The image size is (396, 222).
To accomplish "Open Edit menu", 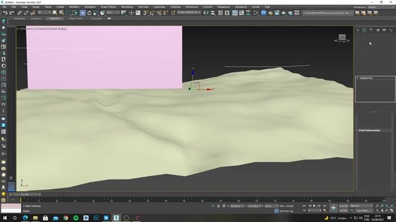I will pyautogui.click(x=14, y=7).
